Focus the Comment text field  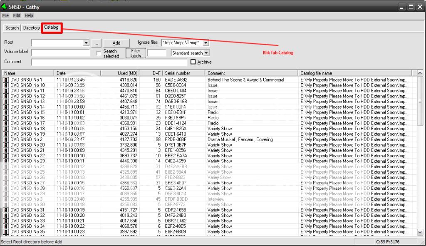click(x=109, y=62)
